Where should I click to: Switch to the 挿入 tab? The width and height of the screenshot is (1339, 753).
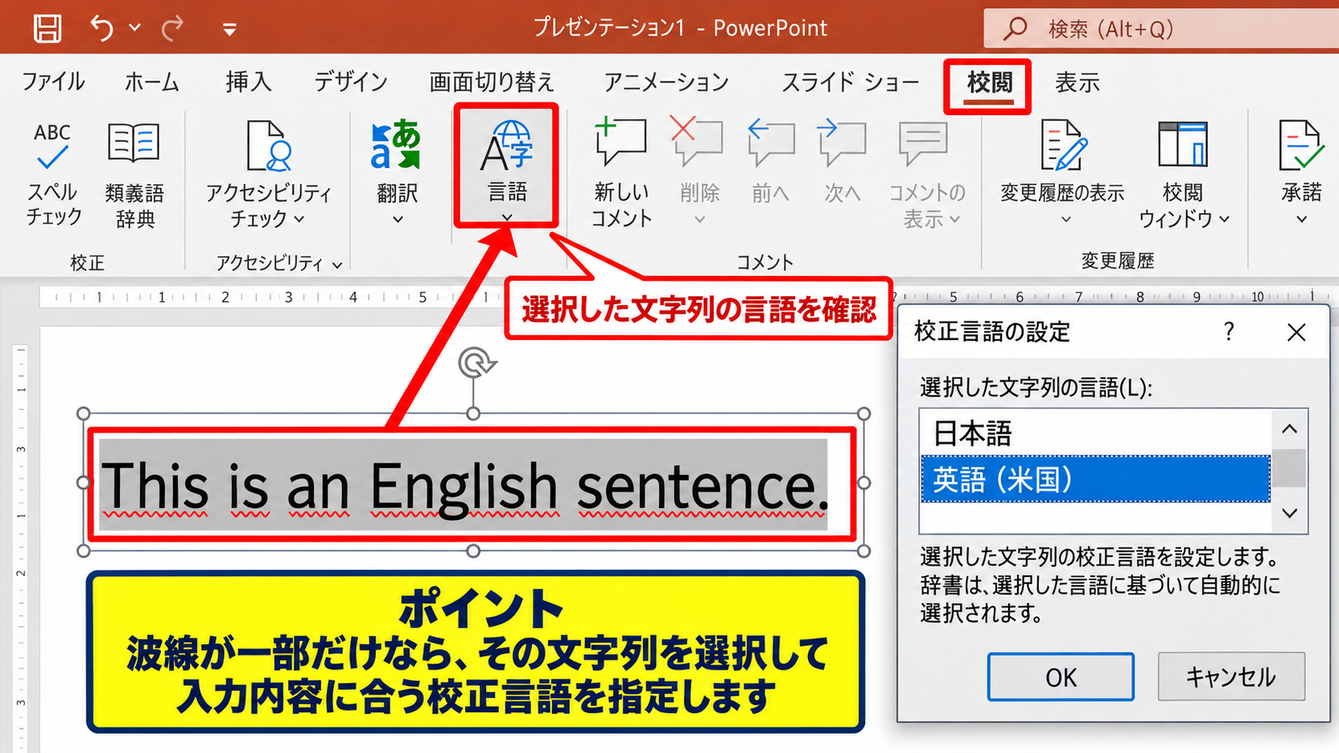click(248, 82)
